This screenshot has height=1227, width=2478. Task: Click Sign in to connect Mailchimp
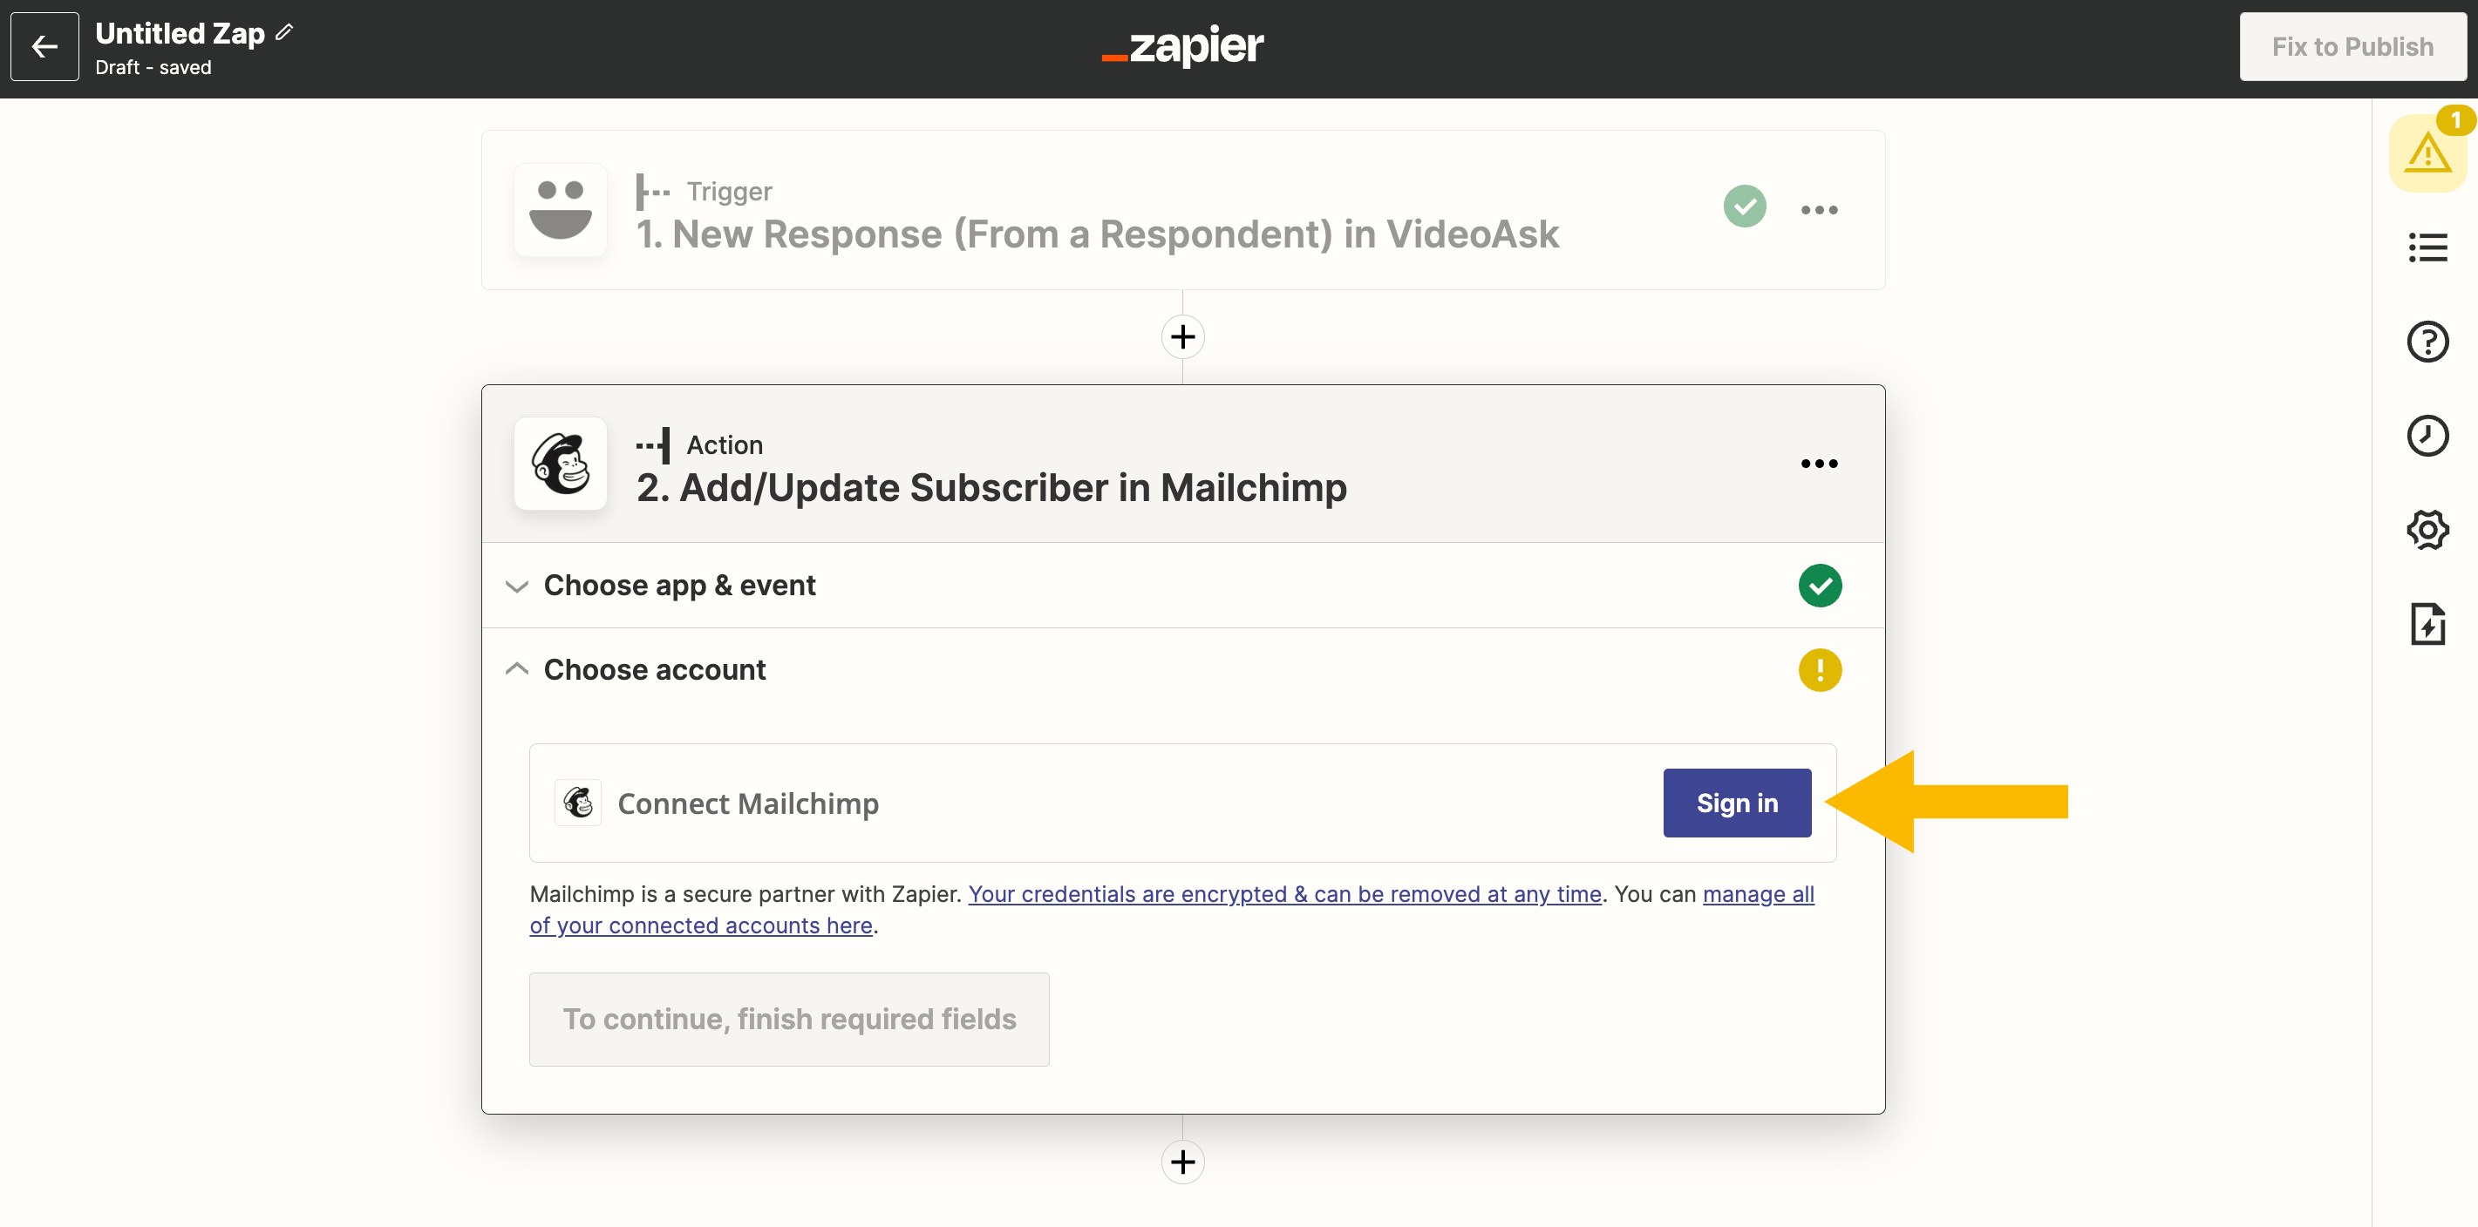tap(1736, 803)
